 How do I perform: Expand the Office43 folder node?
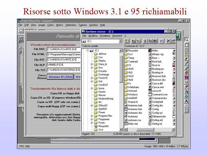tap(92, 105)
